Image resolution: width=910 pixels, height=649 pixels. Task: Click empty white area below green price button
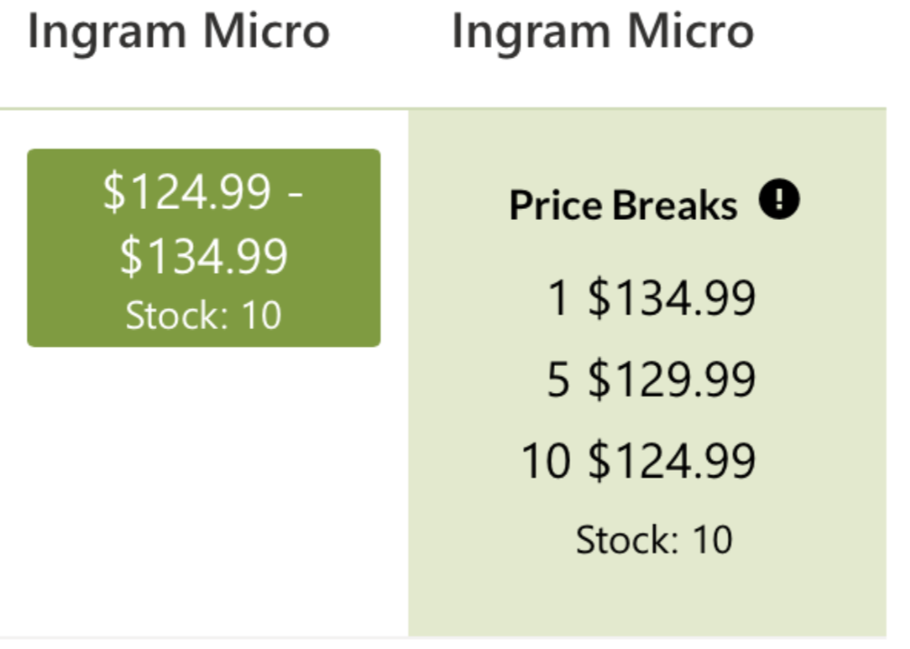pos(204,493)
